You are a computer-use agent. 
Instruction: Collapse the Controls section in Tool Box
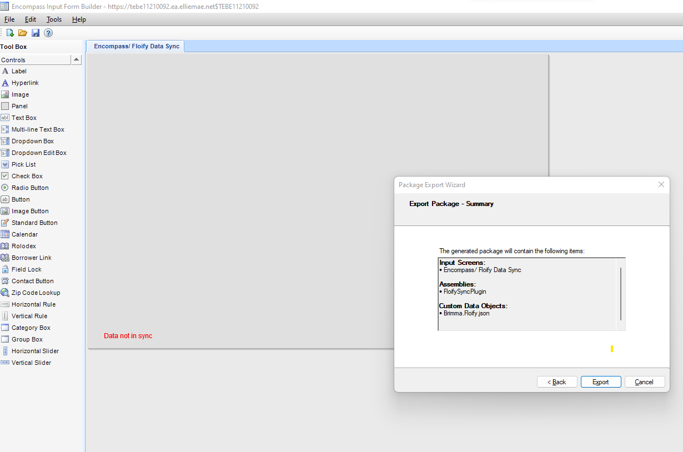pyautogui.click(x=76, y=59)
